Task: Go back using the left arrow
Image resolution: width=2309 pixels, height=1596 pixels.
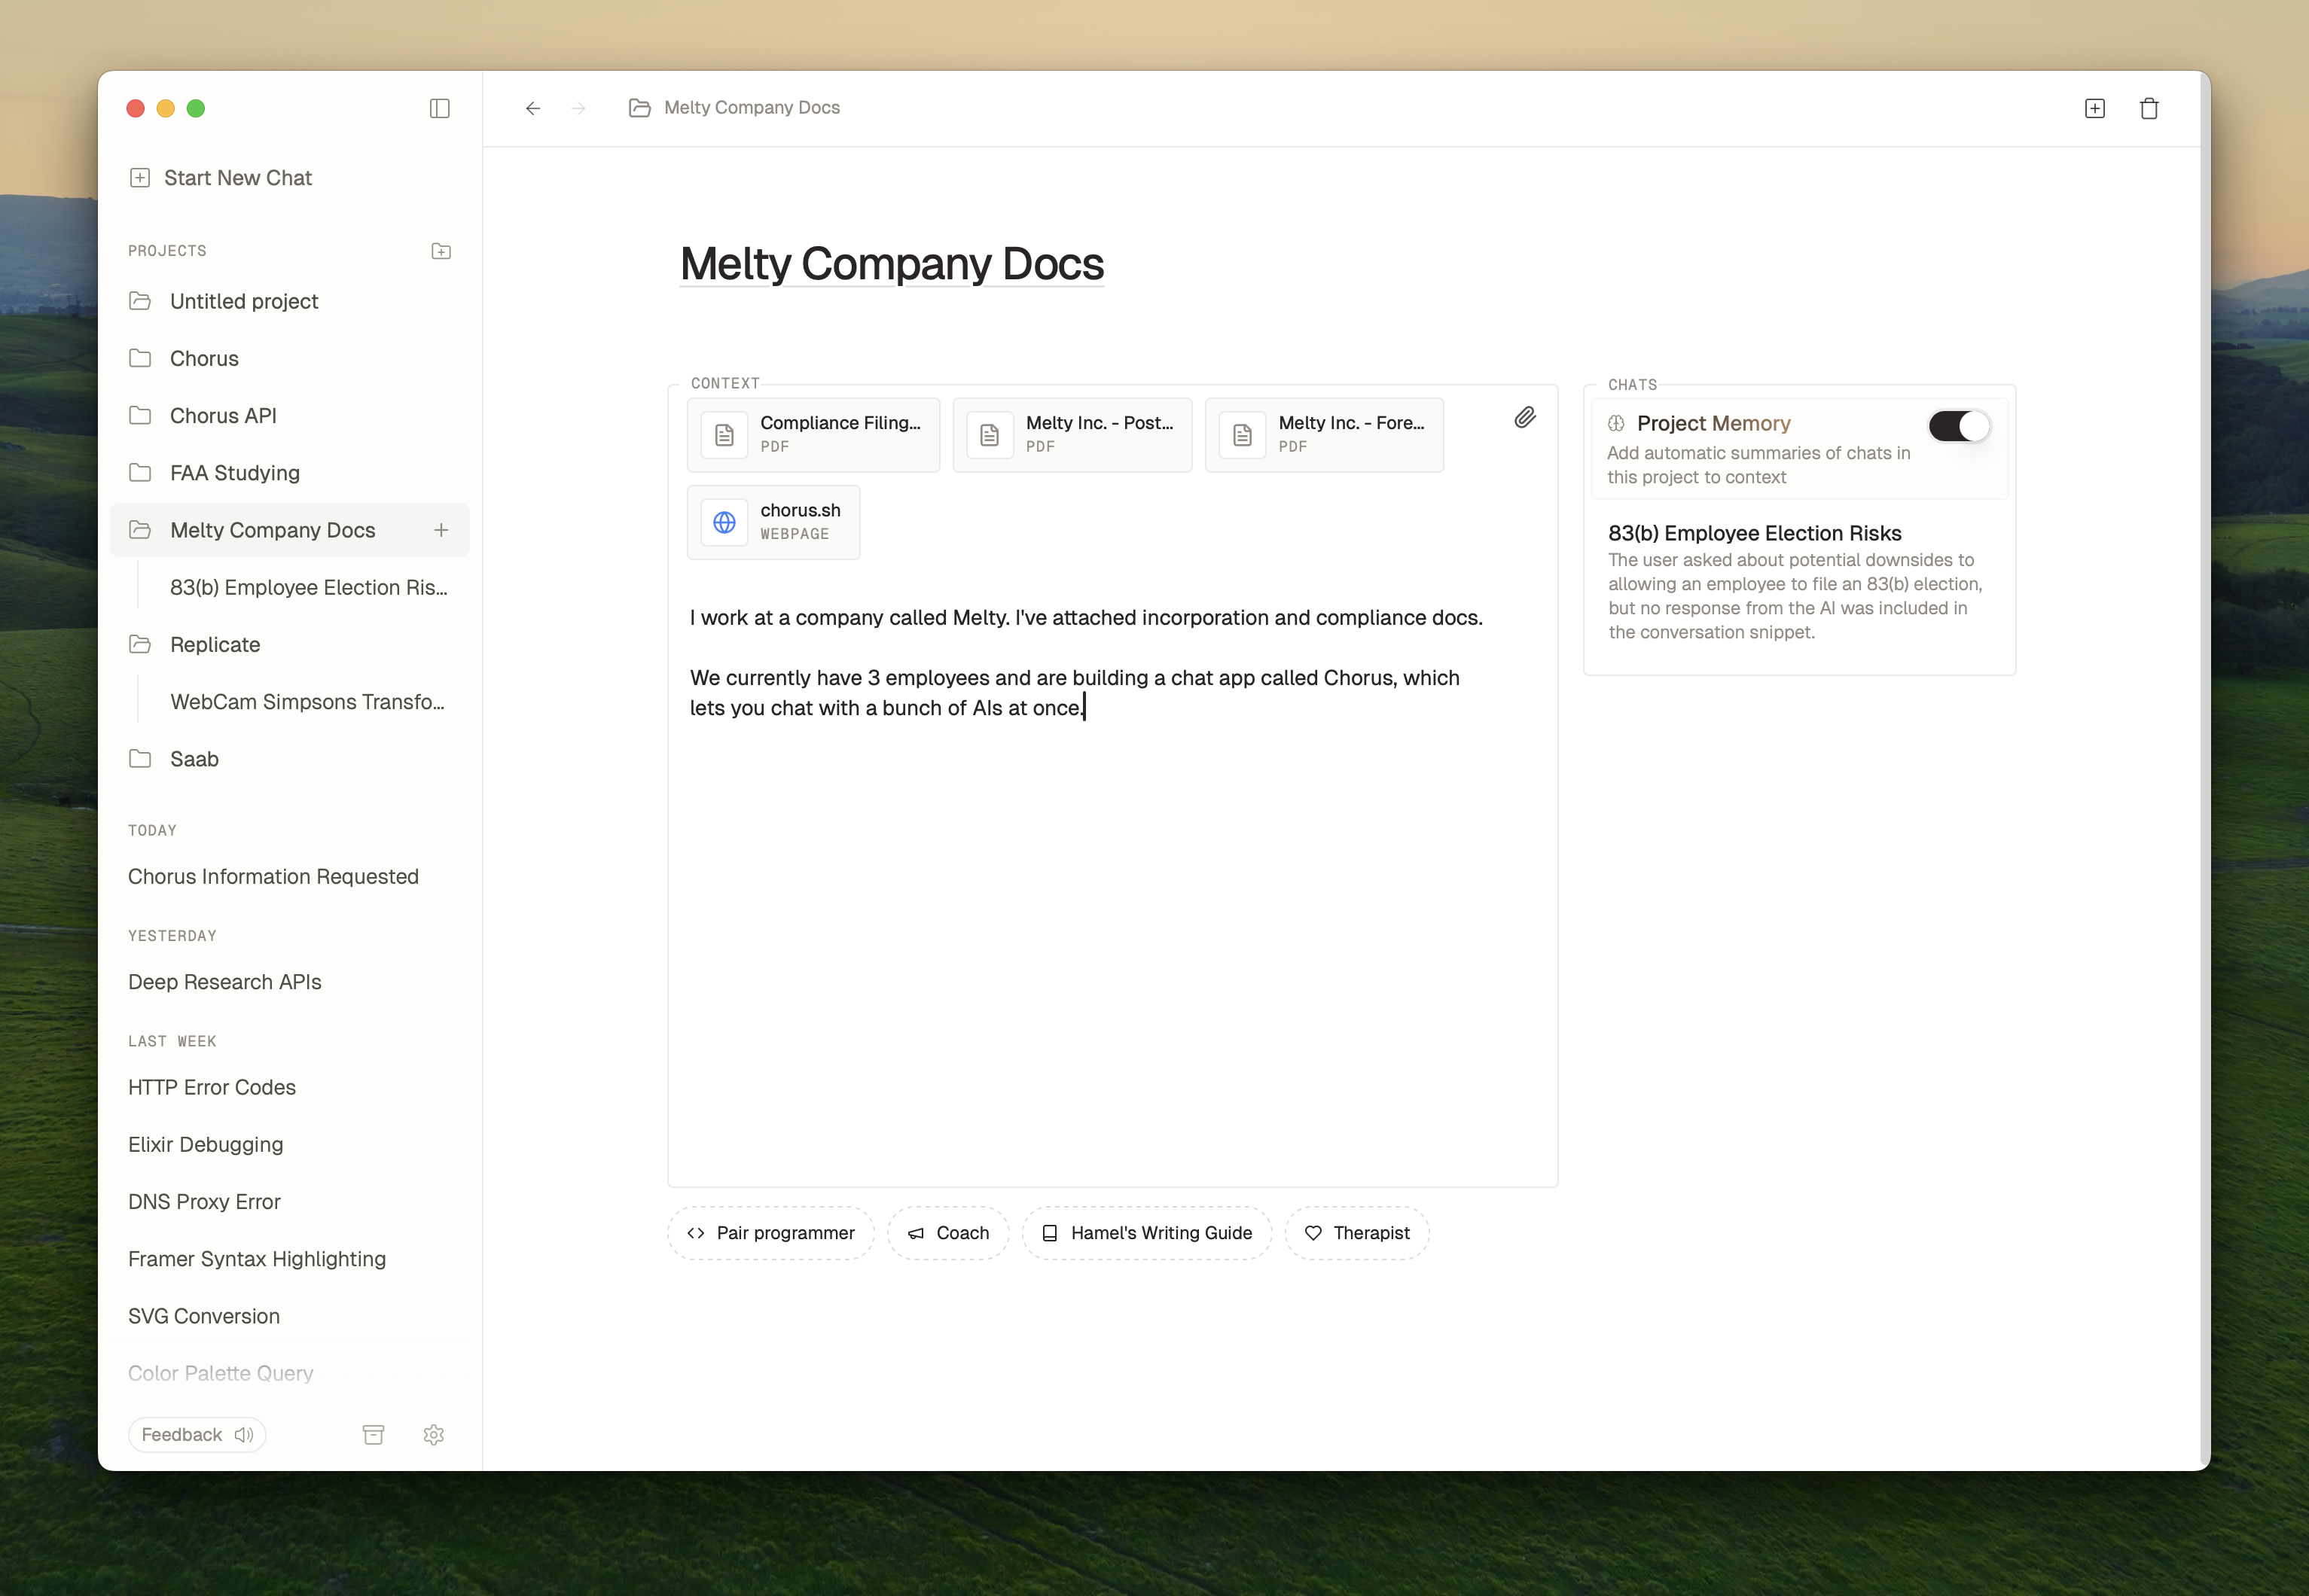Action: (533, 108)
